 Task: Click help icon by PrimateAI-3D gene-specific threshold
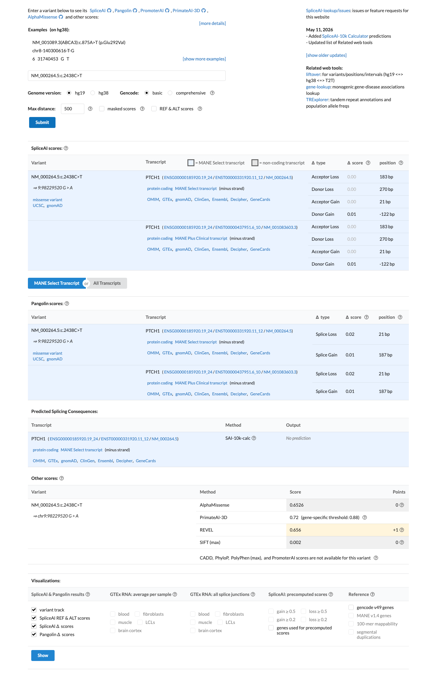pos(365,518)
